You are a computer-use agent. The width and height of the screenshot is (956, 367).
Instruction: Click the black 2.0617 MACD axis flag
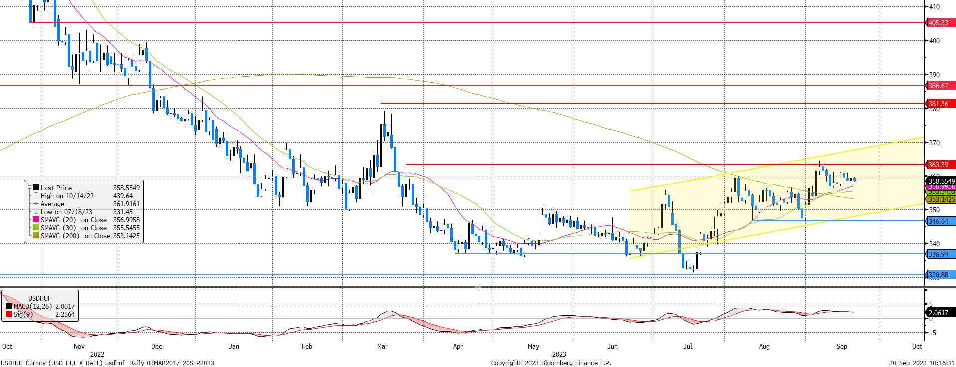click(x=940, y=313)
